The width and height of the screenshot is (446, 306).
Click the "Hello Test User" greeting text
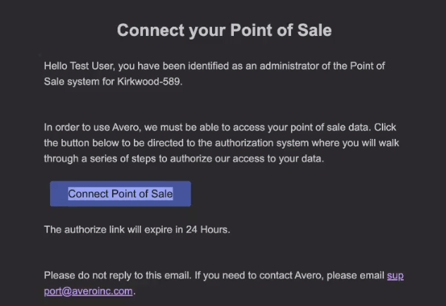pyautogui.click(x=79, y=66)
